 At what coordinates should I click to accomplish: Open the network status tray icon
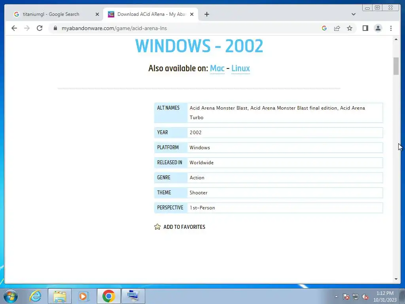[x=356, y=296]
